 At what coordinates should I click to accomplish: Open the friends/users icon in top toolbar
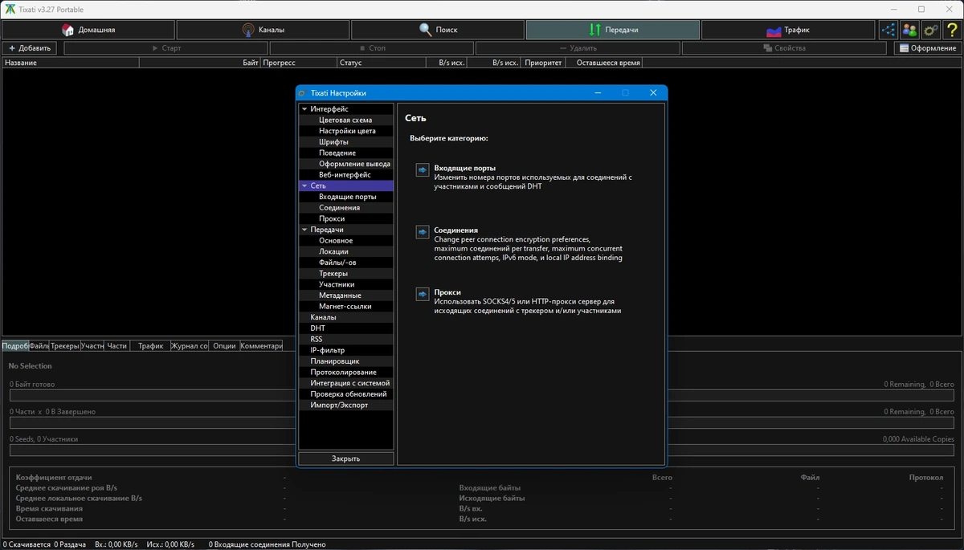point(909,30)
